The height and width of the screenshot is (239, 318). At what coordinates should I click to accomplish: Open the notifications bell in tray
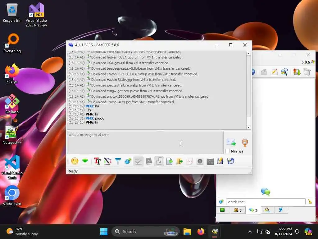click(297, 232)
